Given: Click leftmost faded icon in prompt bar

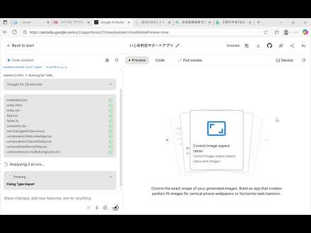Looking at the screenshot, I should coord(88,208).
